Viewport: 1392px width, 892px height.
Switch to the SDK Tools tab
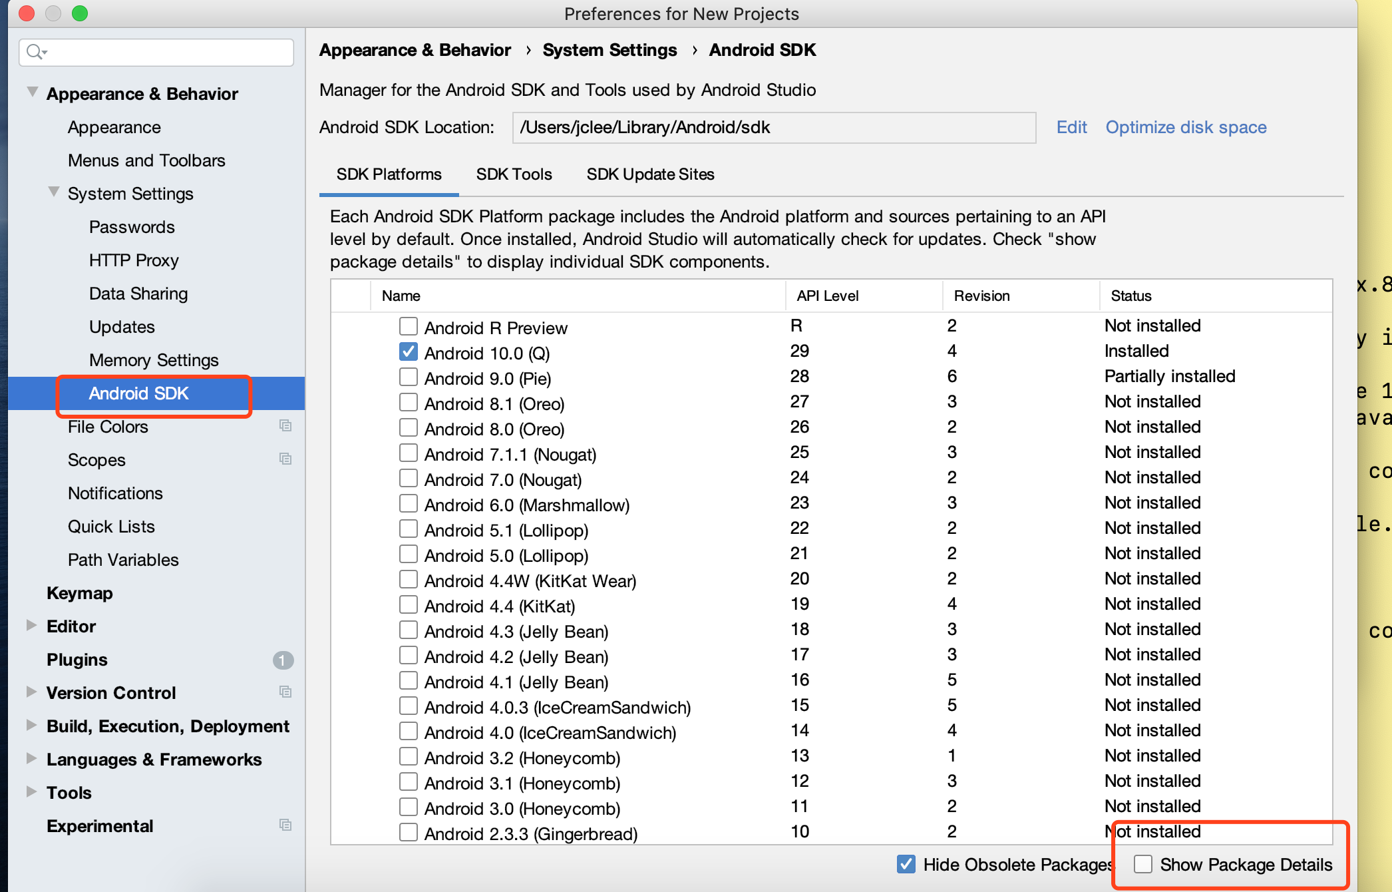pyautogui.click(x=514, y=174)
